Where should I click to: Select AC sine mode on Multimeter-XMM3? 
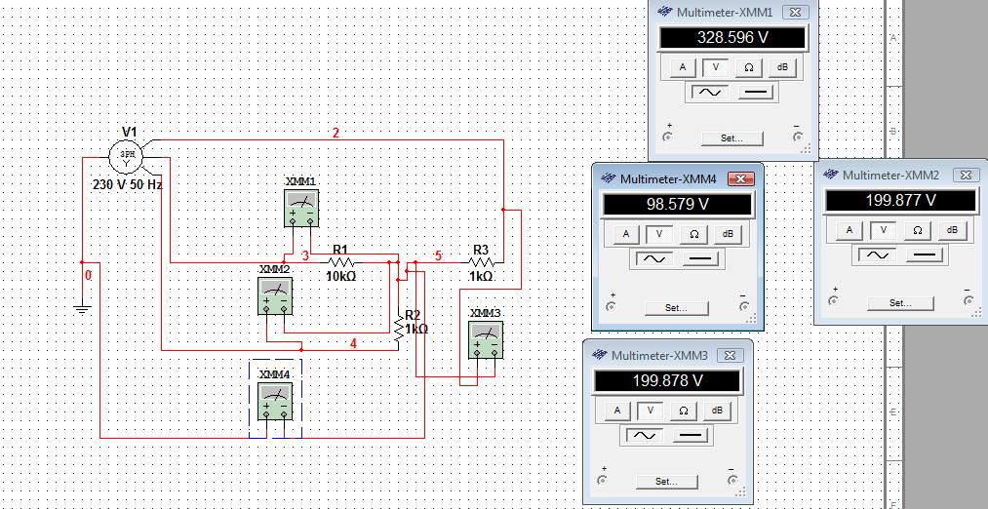click(645, 435)
